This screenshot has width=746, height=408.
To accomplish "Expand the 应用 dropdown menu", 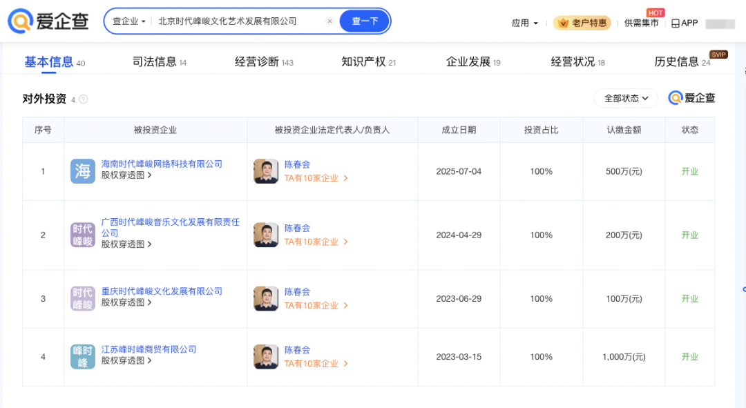I will coord(525,23).
